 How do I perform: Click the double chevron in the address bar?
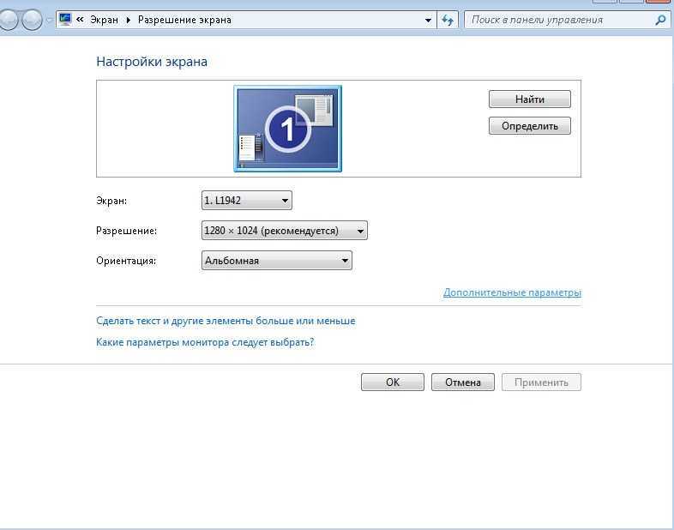(80, 20)
